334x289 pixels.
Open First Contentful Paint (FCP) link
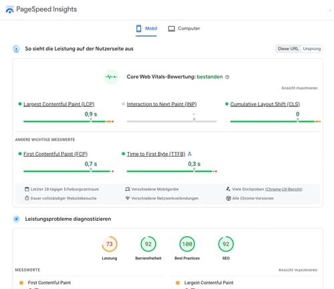[x=55, y=154]
